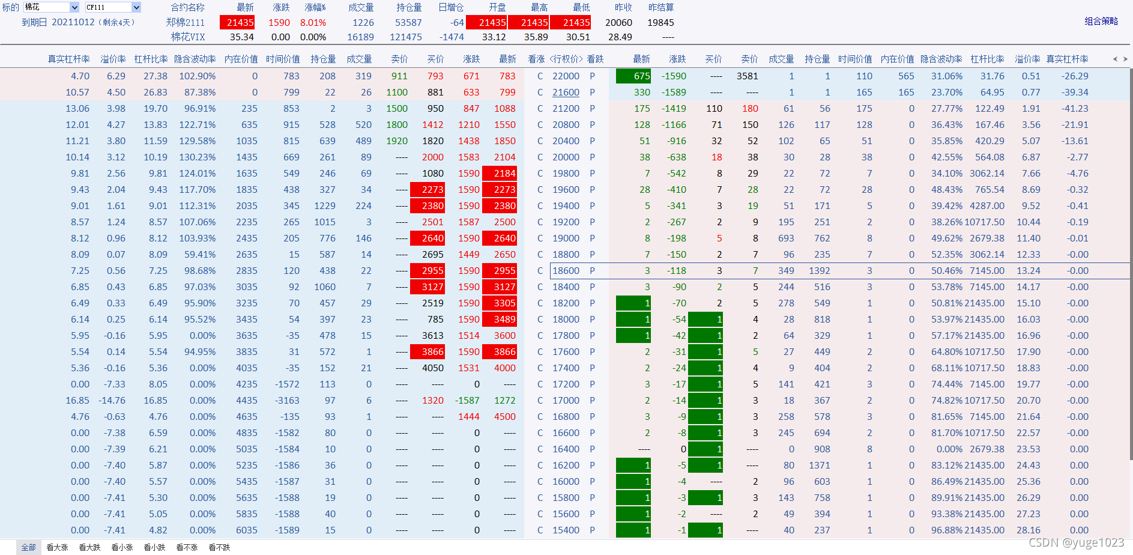Open the 组合策略 combination strategy button
Viewport: 1133px width, 555px height.
coord(1101,21)
